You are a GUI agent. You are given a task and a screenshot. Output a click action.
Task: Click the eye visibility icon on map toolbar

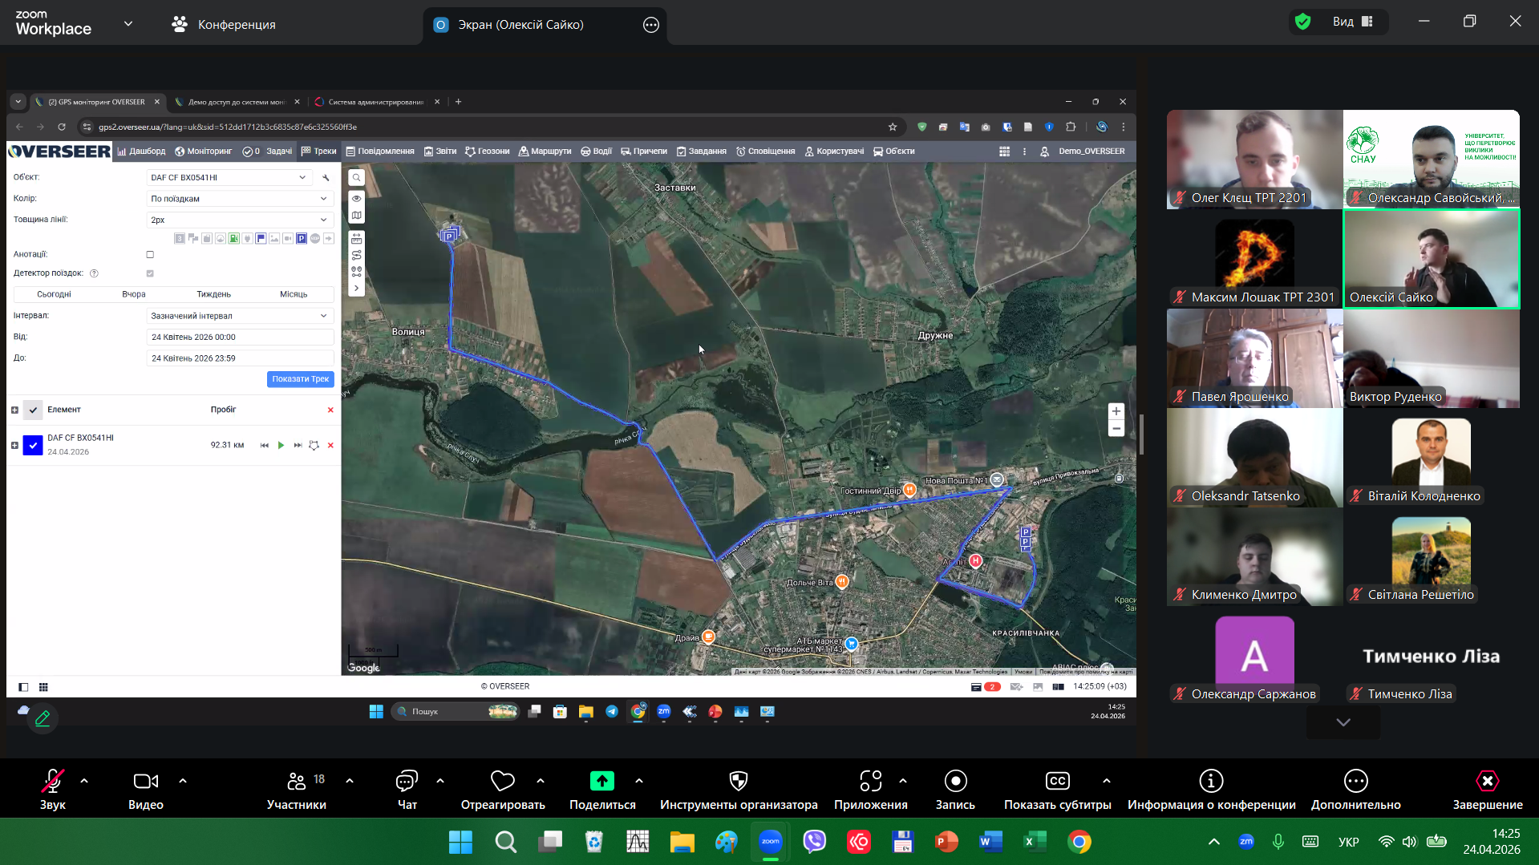[356, 199]
